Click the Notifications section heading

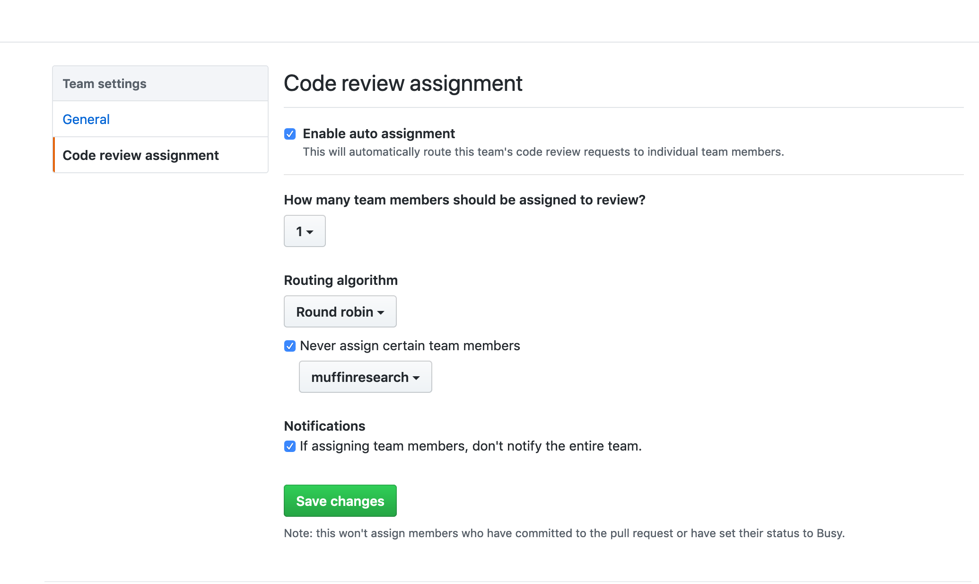coord(324,426)
